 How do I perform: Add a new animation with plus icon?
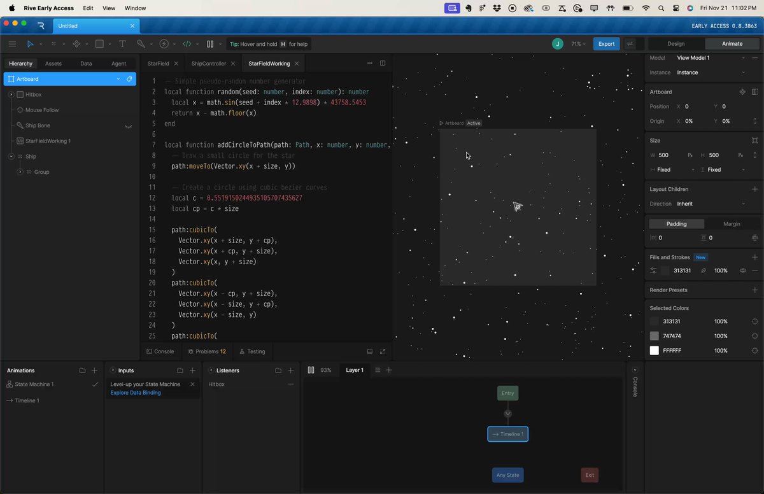pyautogui.click(x=94, y=370)
